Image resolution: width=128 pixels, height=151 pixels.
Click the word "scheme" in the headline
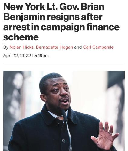[x=21, y=37]
